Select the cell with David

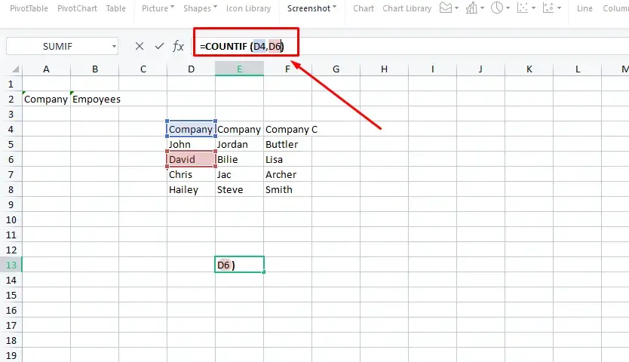(192, 159)
